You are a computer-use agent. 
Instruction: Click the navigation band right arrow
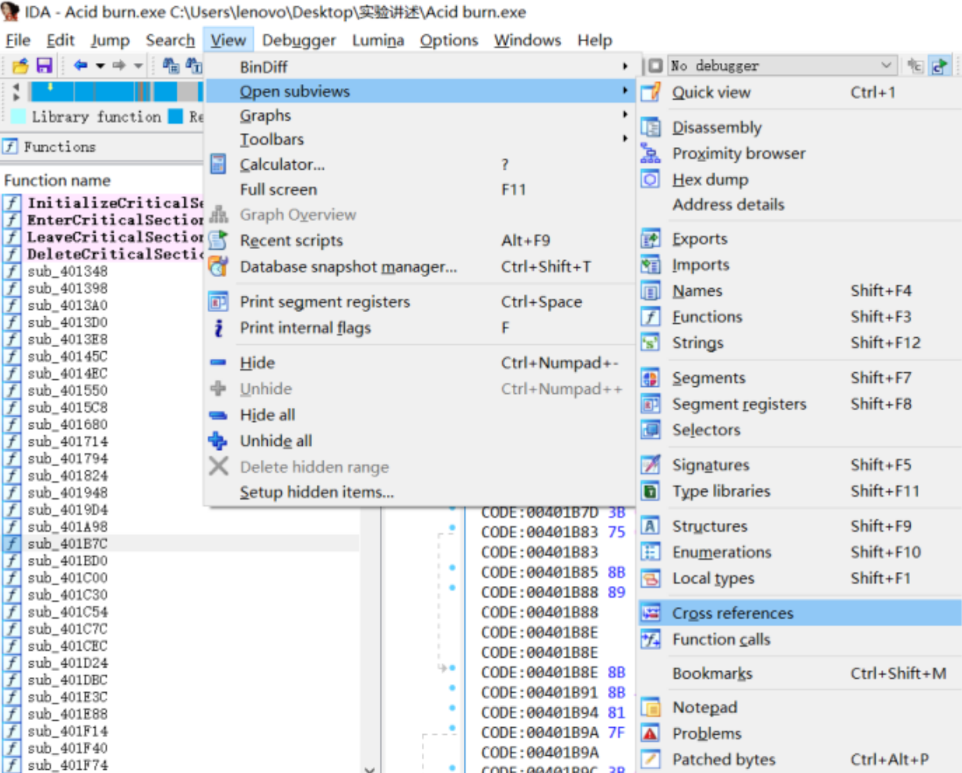point(16,97)
